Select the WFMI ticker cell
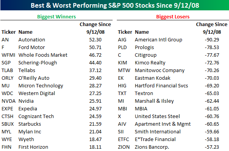Screen dimensions: 229x151 click(8, 55)
